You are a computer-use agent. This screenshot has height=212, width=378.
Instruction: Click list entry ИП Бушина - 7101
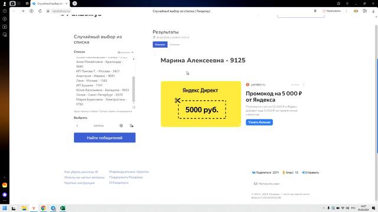coord(89,85)
